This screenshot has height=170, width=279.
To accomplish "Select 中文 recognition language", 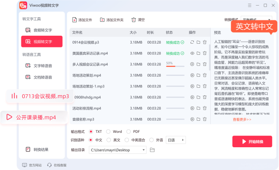I will pos(91,140).
